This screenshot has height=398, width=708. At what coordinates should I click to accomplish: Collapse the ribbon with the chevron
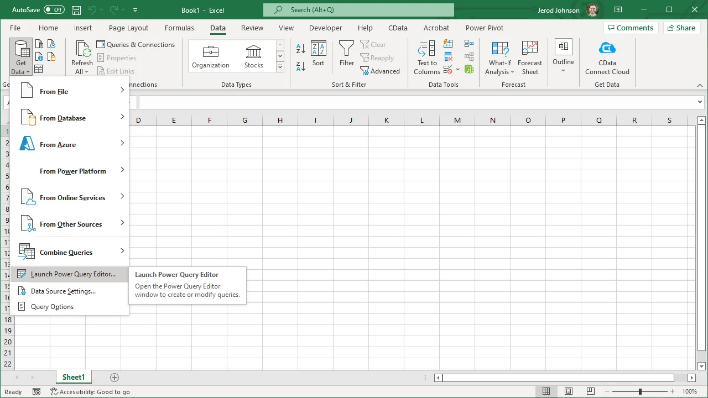point(701,85)
